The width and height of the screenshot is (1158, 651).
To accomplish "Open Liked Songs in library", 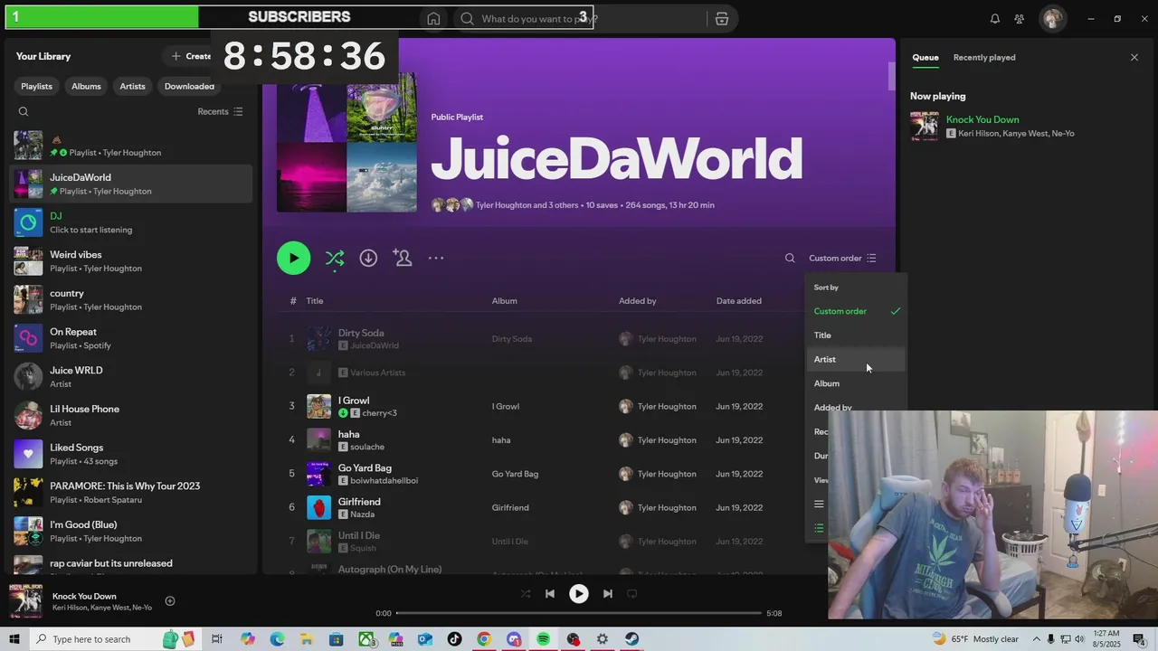I will coord(131,454).
